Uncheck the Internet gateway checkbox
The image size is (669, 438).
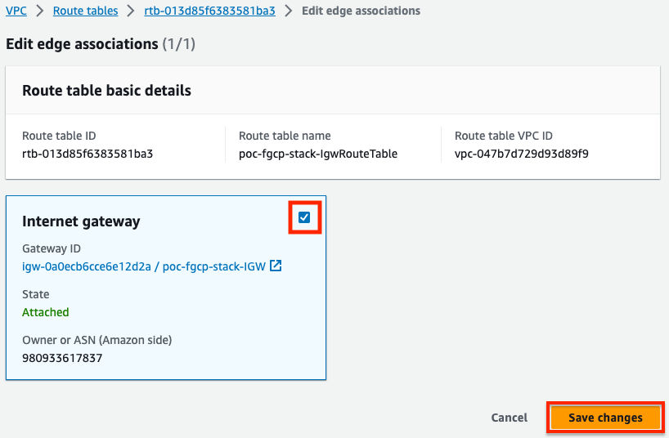click(x=304, y=217)
